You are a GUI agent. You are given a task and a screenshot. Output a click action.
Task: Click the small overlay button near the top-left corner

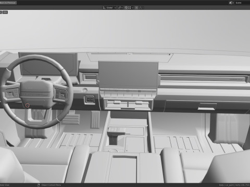point(5,12)
